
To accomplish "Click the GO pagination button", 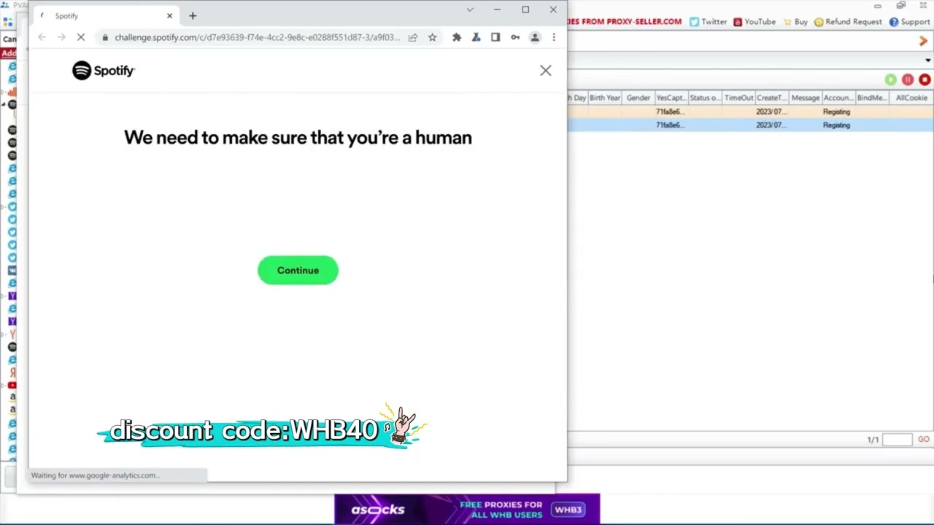I will tap(924, 440).
